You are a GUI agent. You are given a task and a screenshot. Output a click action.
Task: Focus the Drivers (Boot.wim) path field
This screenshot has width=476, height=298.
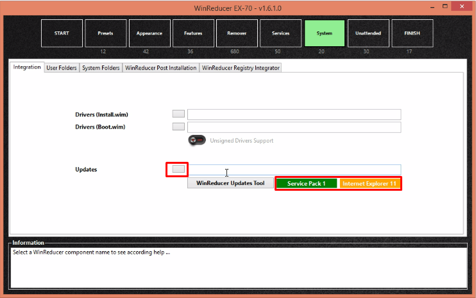[x=294, y=127]
